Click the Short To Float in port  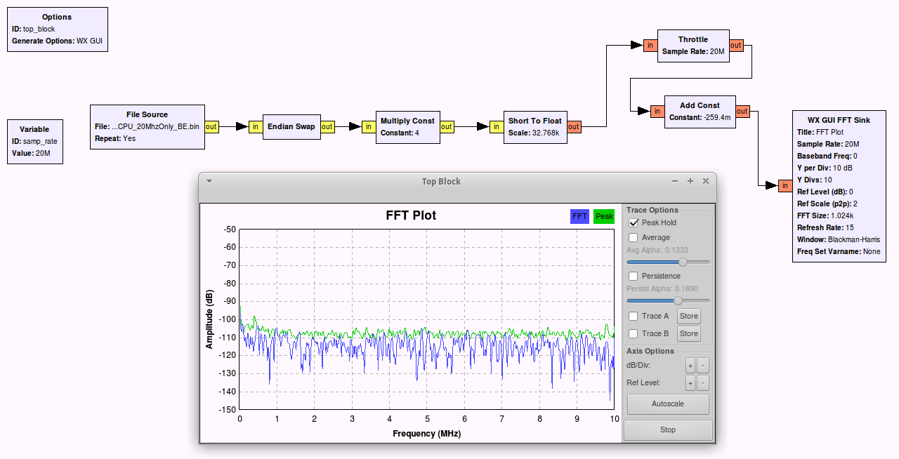[x=497, y=126]
